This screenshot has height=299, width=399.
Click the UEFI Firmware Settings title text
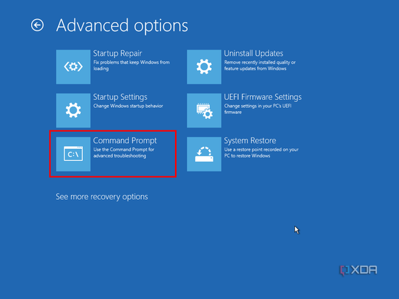pos(263,97)
